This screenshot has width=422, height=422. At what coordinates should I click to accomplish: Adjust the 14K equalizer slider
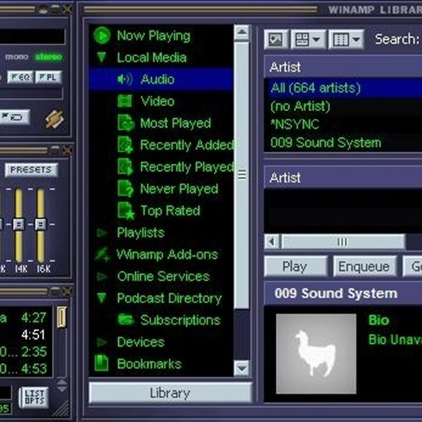[18, 224]
